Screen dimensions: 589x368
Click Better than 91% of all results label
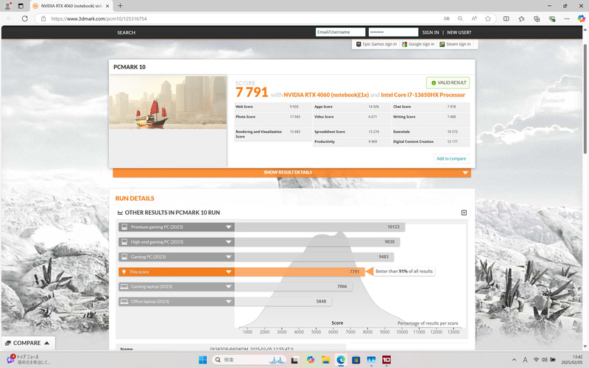pyautogui.click(x=403, y=271)
